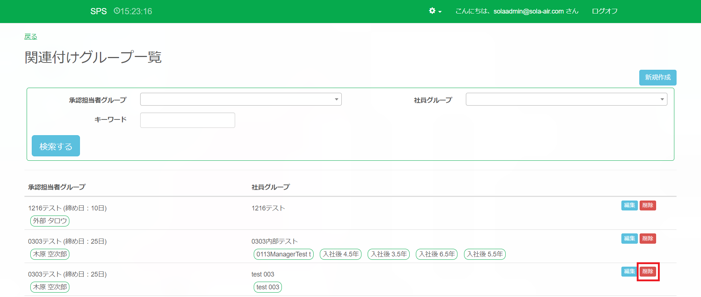701x297 pixels.
Task: Open the 社員グループ dropdown
Action: [x=566, y=99]
